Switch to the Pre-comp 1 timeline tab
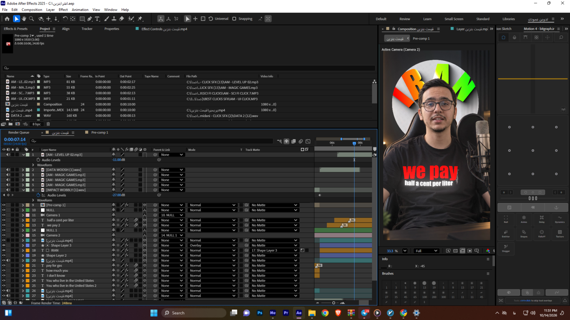 tap(99, 132)
